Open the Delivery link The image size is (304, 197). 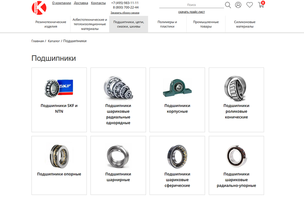click(x=81, y=3)
